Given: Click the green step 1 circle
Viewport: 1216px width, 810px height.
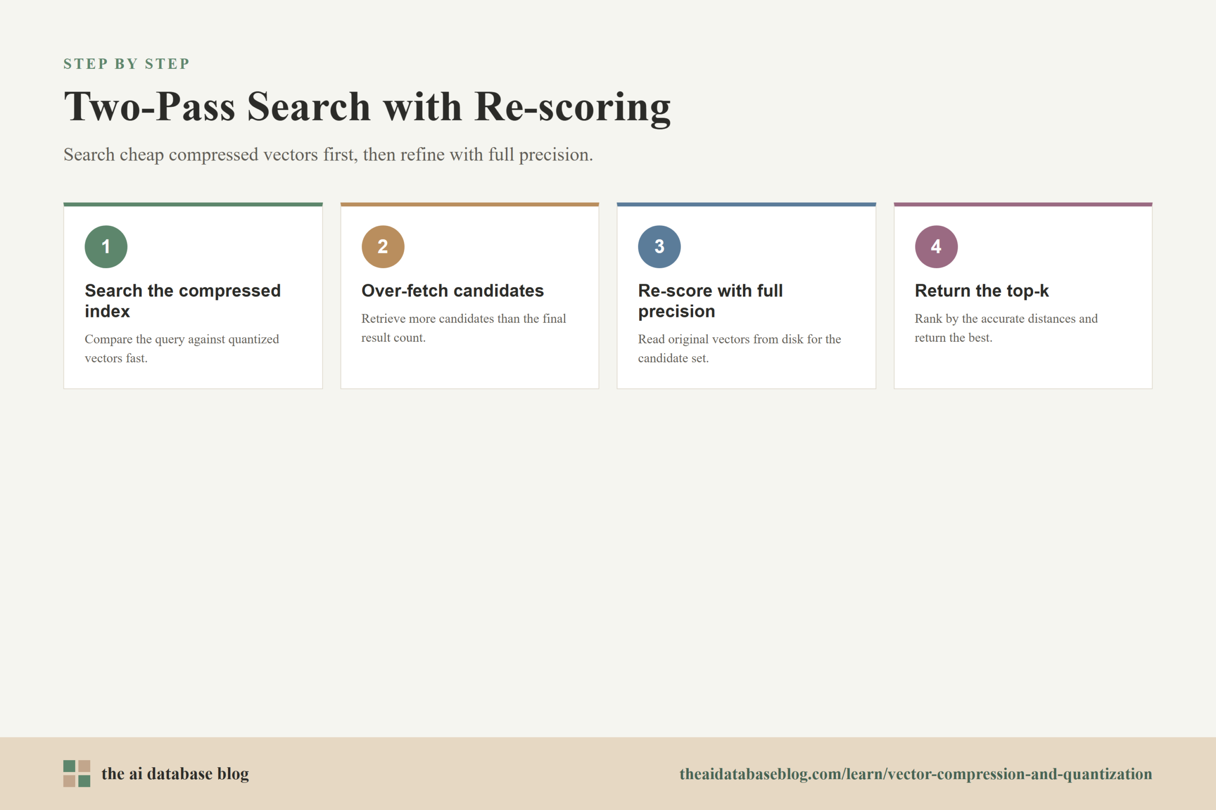Looking at the screenshot, I should coord(106,246).
